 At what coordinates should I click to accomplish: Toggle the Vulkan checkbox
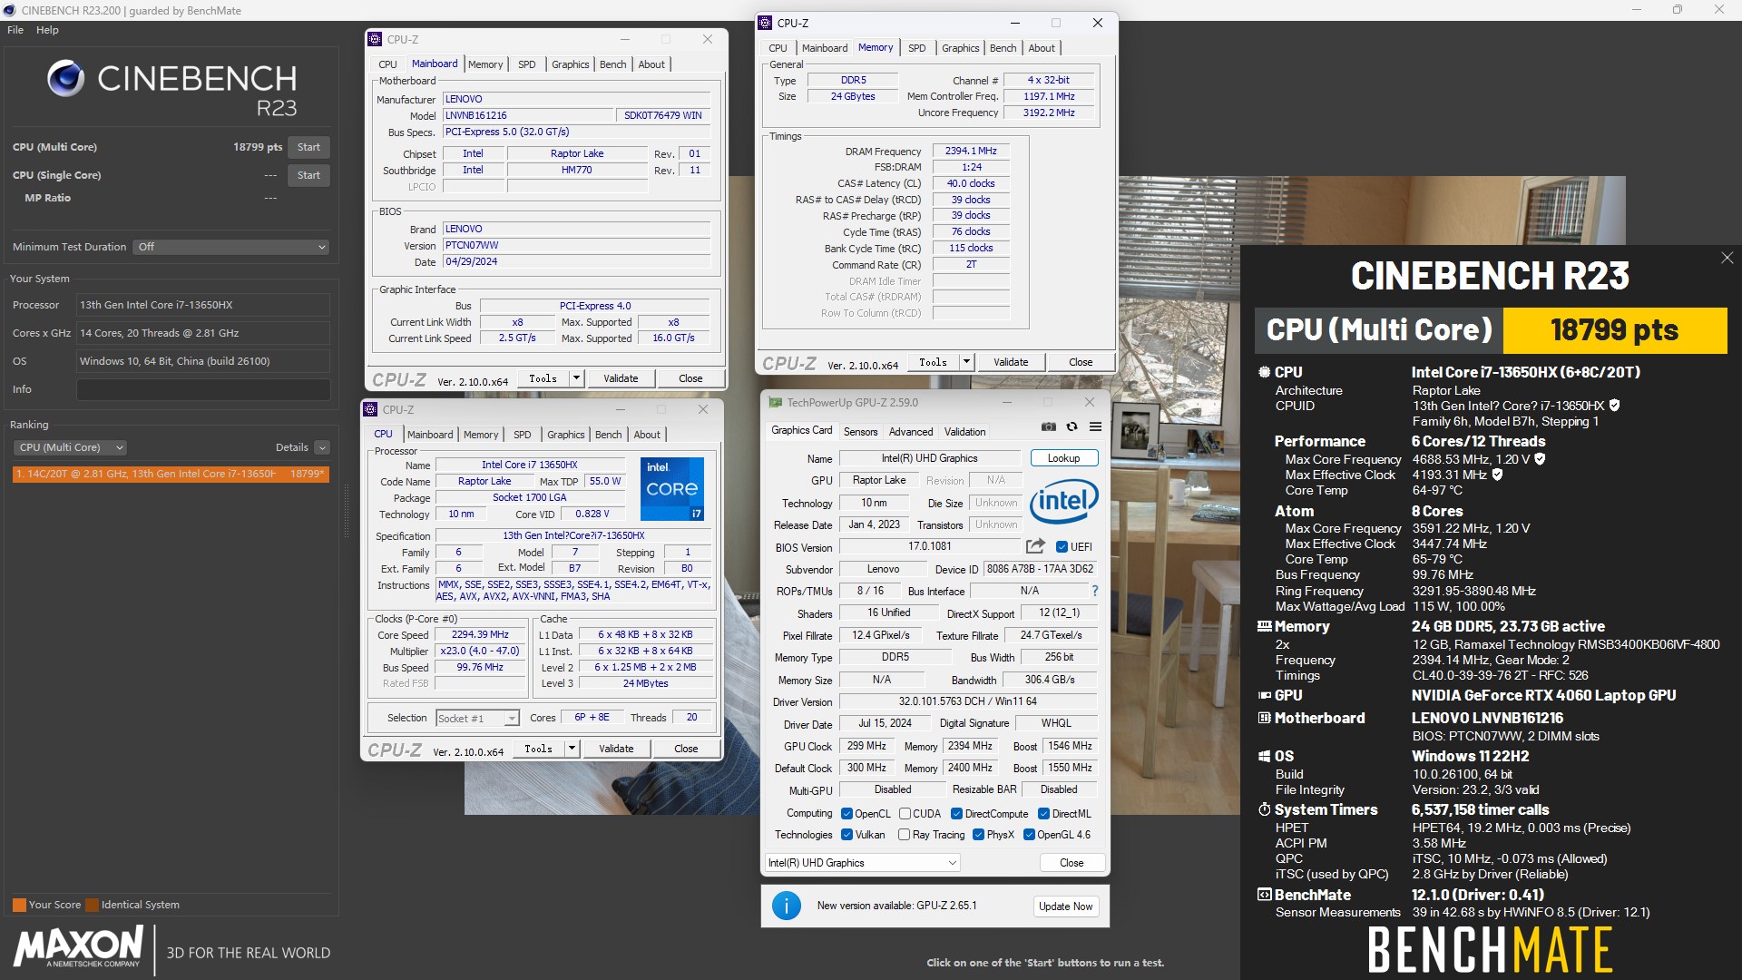click(x=847, y=835)
